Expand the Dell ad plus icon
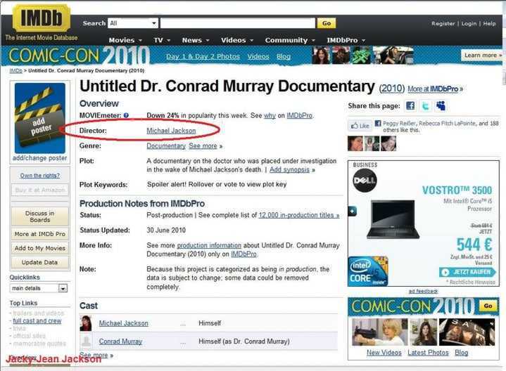Image resolution: width=506 pixels, height=371 pixels. pos(353,211)
